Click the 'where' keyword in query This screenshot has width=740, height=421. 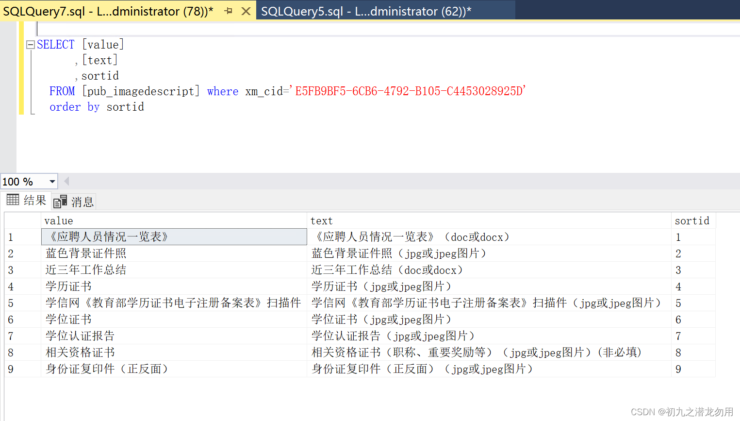click(223, 91)
